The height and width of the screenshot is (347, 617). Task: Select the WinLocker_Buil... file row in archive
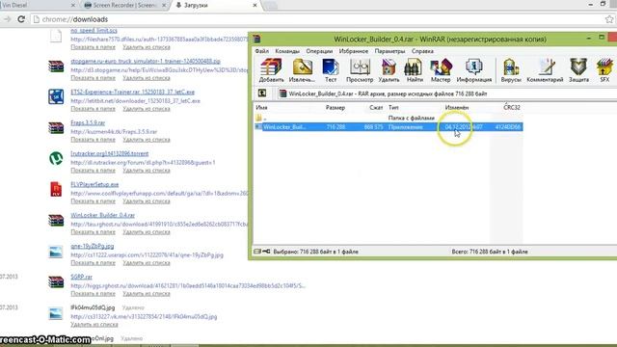point(389,126)
